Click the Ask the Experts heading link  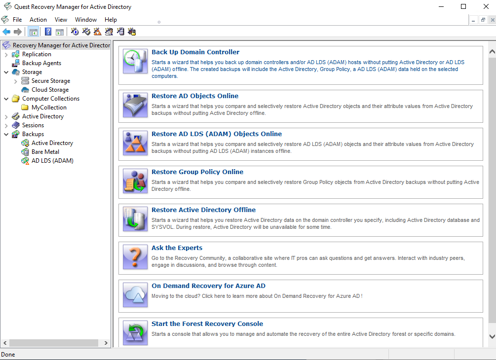pyautogui.click(x=177, y=248)
